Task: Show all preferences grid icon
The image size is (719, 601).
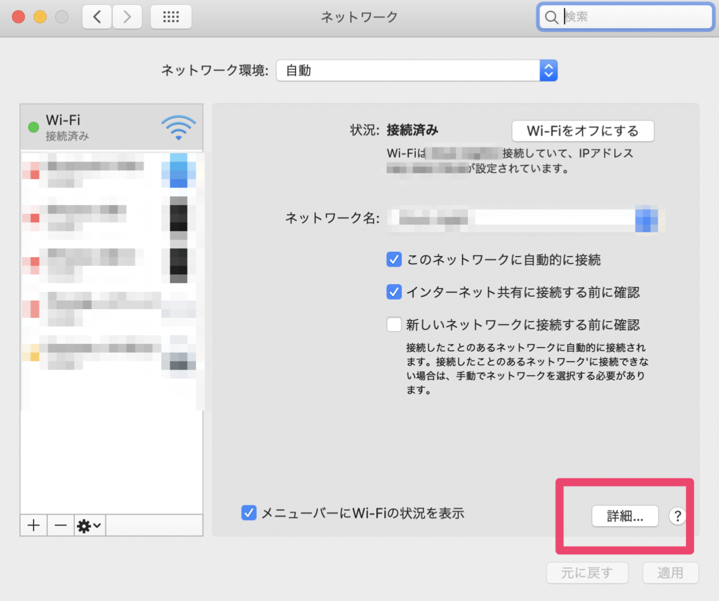Action: pos(171,17)
